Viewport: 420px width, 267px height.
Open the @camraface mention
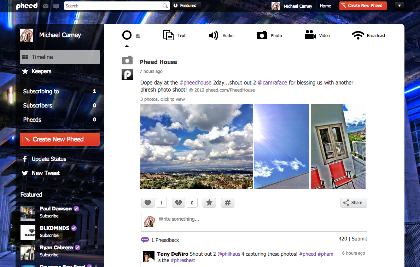[273, 82]
